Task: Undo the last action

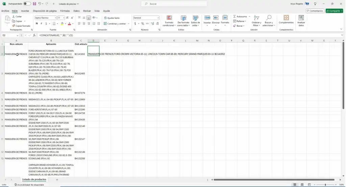Action: pos(40,4)
